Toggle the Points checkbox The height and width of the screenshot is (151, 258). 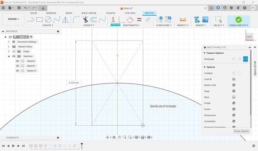(234, 109)
